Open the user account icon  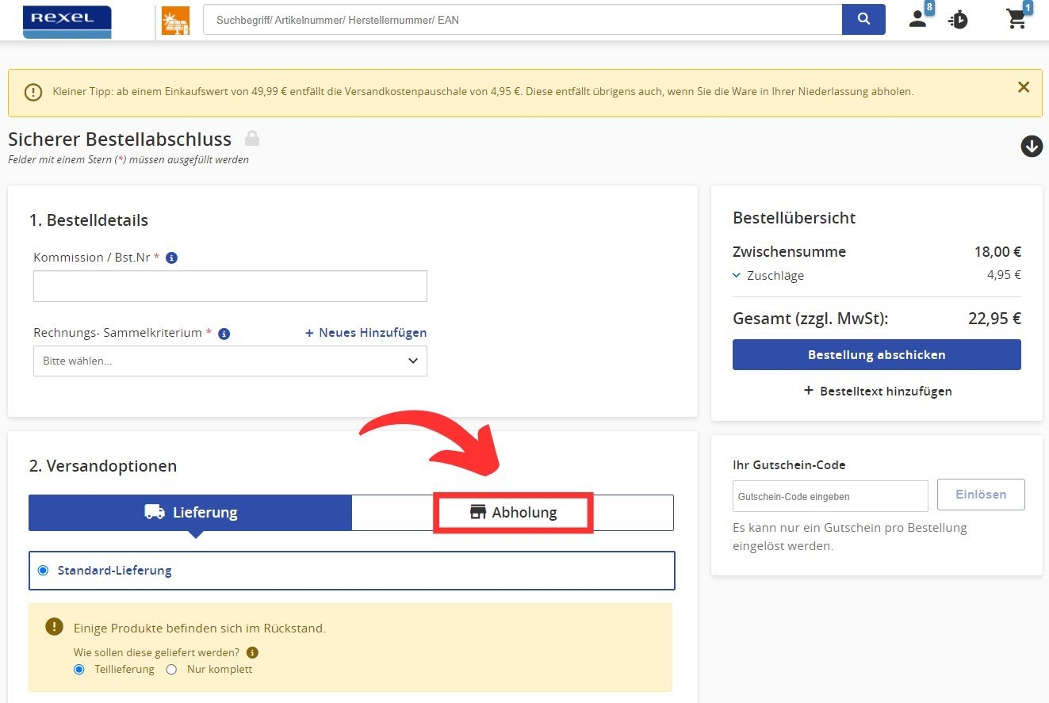918,20
